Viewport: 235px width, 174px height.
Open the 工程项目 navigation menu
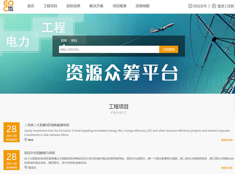coord(50,6)
